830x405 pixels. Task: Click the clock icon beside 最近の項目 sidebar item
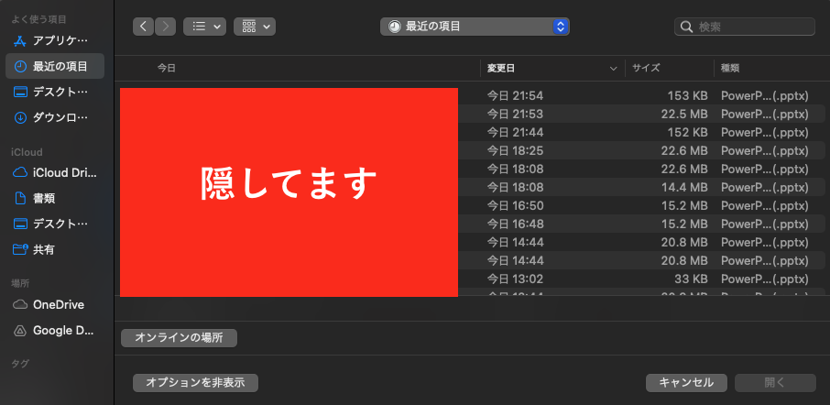pyautogui.click(x=20, y=66)
